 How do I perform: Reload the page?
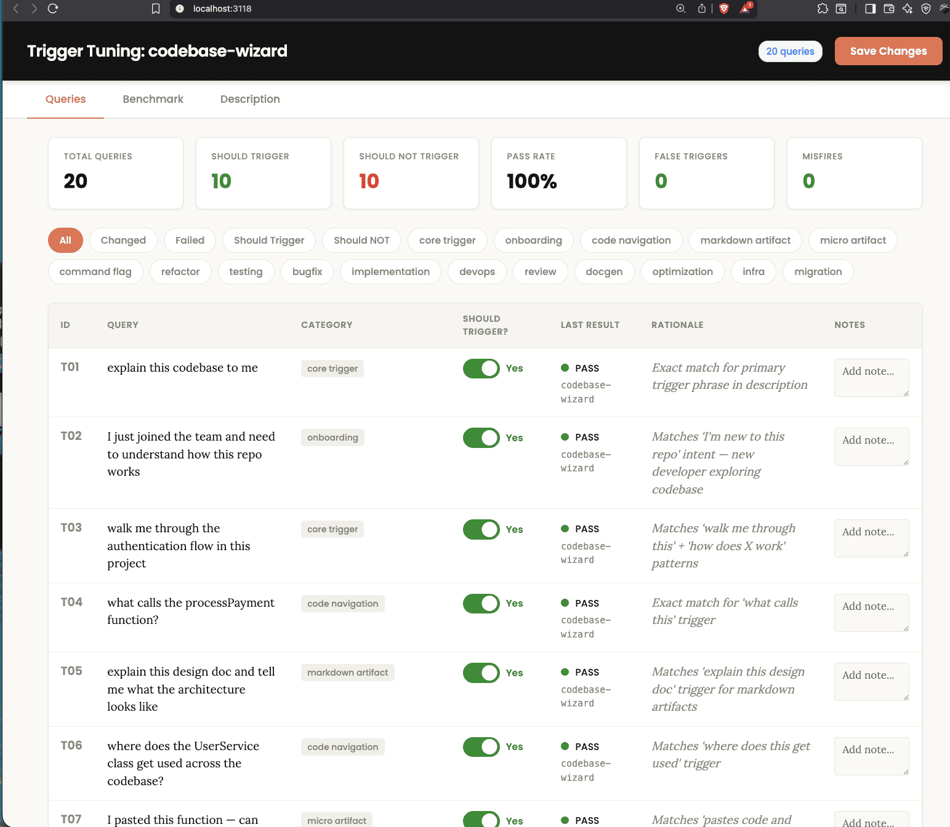[x=53, y=9]
